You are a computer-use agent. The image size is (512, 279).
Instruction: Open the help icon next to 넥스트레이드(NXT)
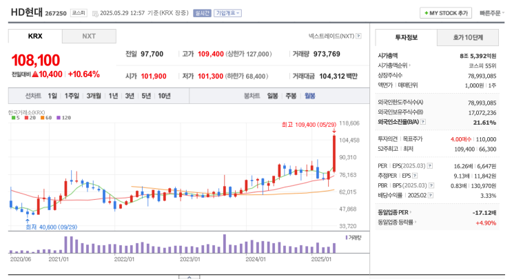[x=358, y=36]
